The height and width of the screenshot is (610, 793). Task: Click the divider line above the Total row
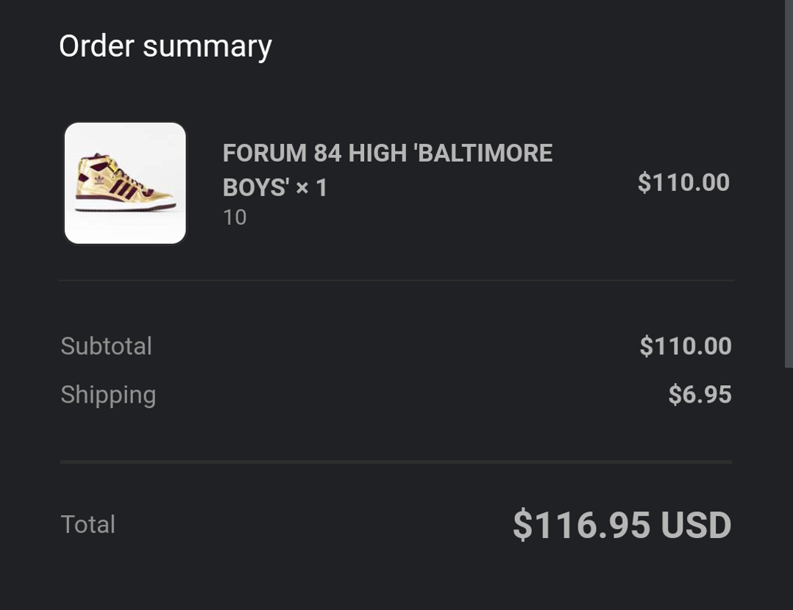click(396, 462)
